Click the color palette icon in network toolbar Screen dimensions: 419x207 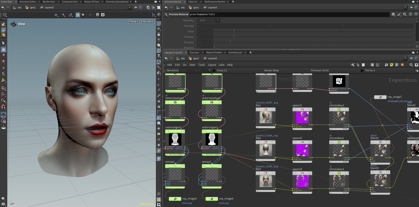tap(372, 65)
